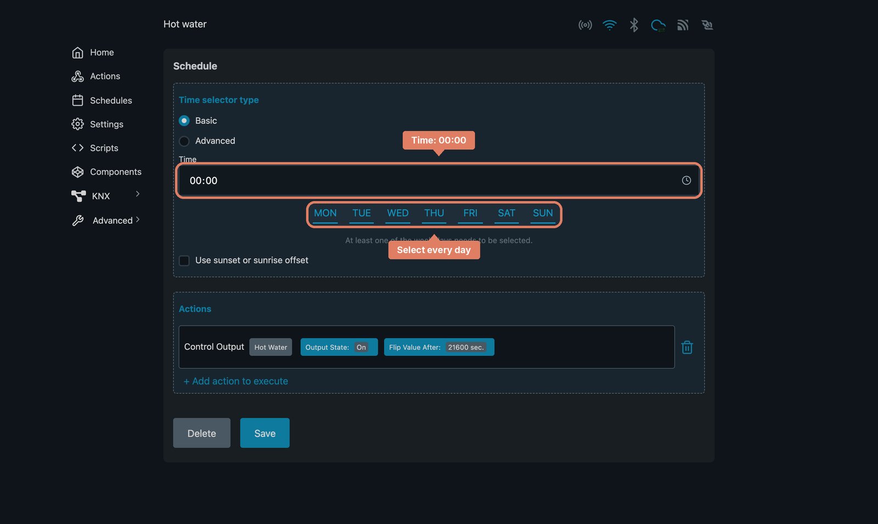The height and width of the screenshot is (524, 878).
Task: Click the blue cloud connection icon
Action: pyautogui.click(x=658, y=25)
